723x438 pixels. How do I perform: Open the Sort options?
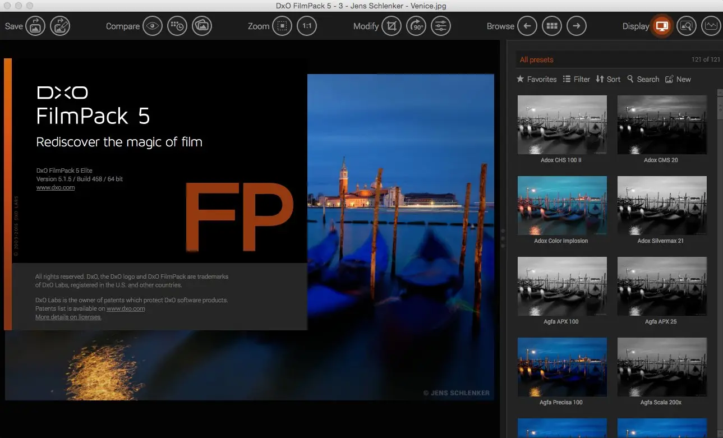pyautogui.click(x=608, y=79)
